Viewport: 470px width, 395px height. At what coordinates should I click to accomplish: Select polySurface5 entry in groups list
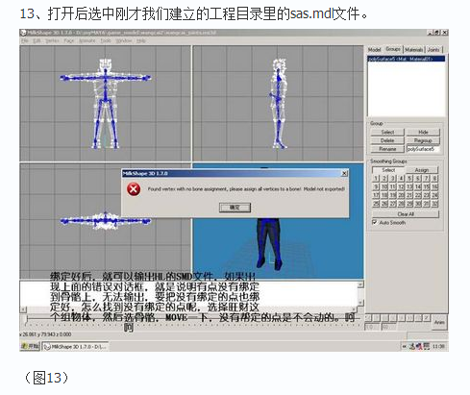click(406, 59)
